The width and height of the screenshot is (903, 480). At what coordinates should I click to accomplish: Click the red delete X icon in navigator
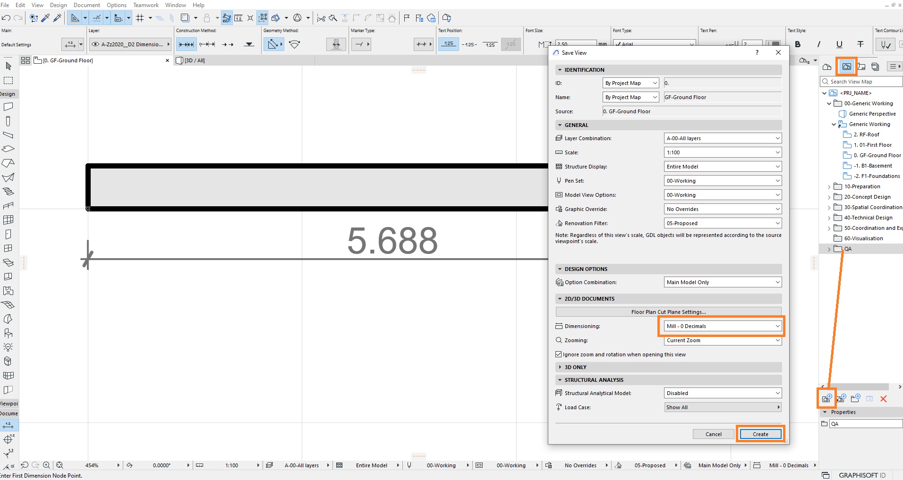point(883,399)
